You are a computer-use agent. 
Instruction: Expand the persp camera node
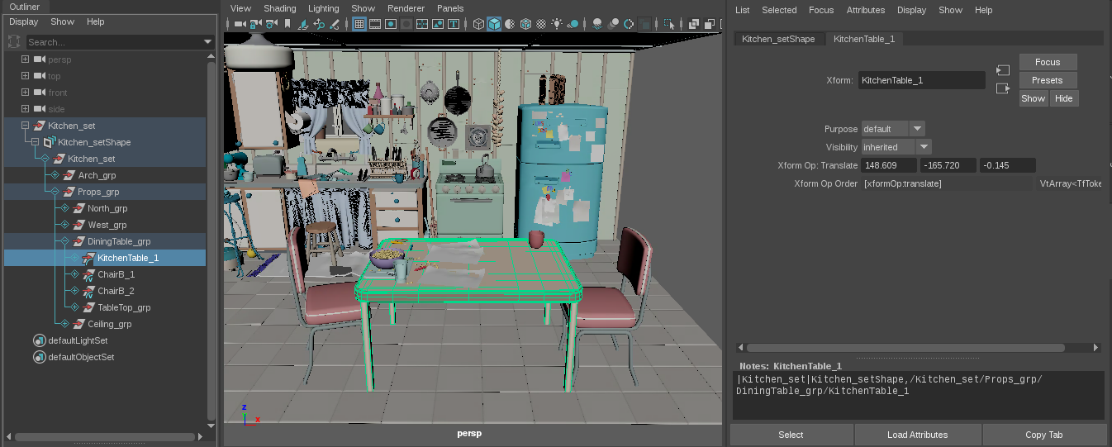25,59
